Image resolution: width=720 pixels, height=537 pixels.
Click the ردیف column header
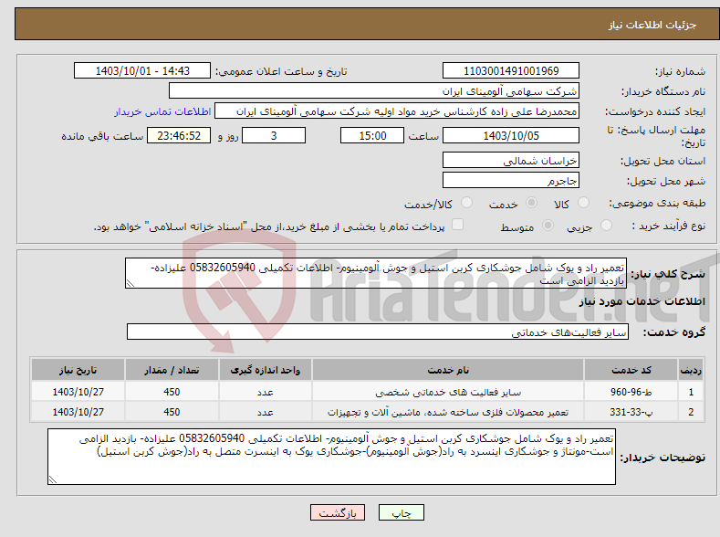(691, 370)
